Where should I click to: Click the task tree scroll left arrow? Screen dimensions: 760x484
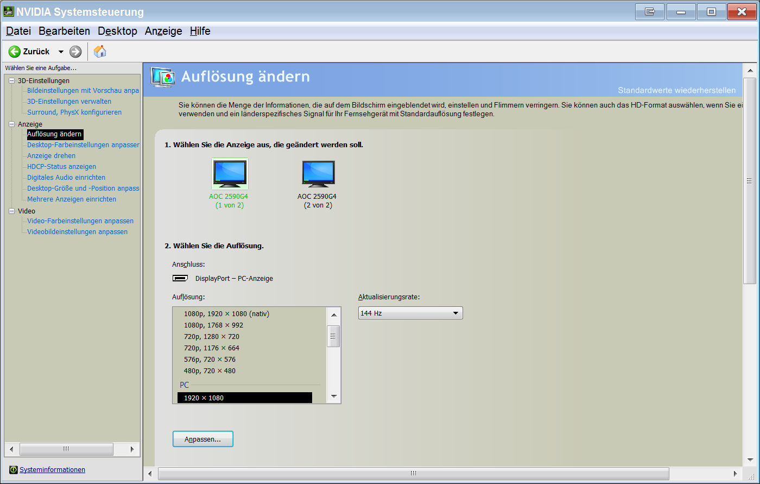pos(11,449)
